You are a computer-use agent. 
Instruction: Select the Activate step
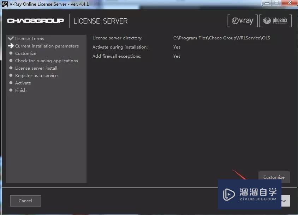coord(23,83)
